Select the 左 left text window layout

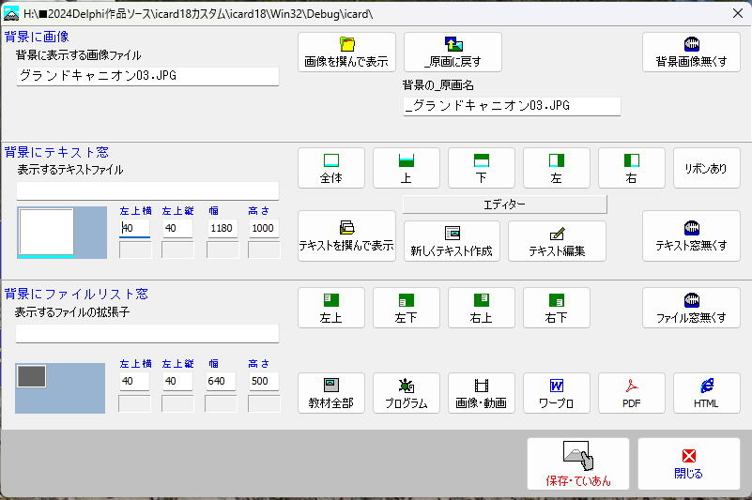[556, 168]
